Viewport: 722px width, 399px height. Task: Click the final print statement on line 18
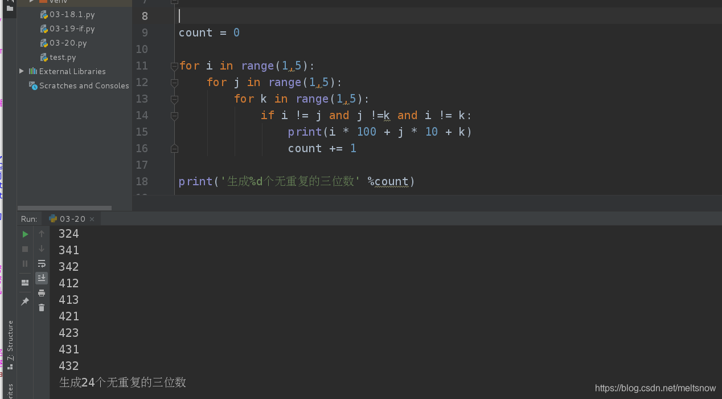[297, 181]
